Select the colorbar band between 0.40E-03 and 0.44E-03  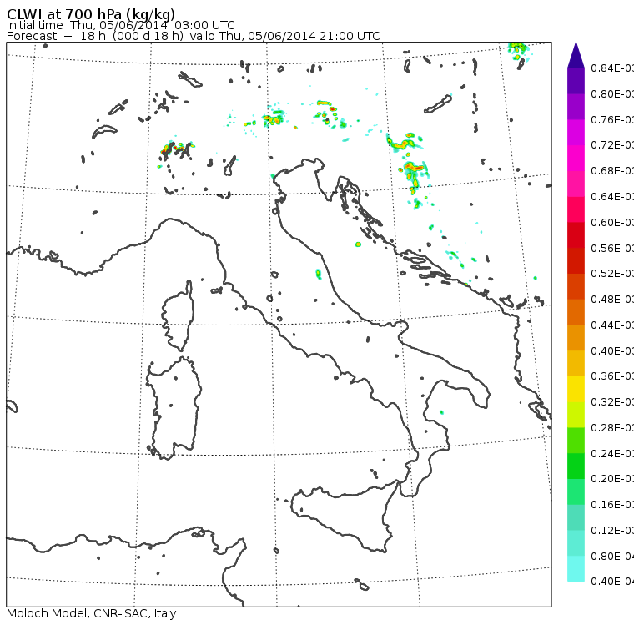click(576, 338)
